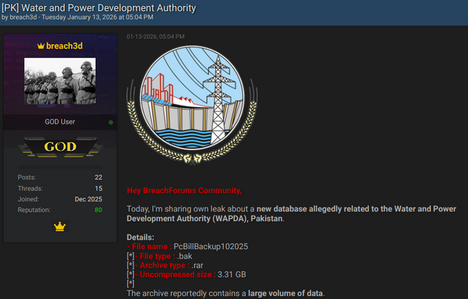The height and width of the screenshot is (299, 468).
Task: Click the Details: heading
Action: point(140,238)
